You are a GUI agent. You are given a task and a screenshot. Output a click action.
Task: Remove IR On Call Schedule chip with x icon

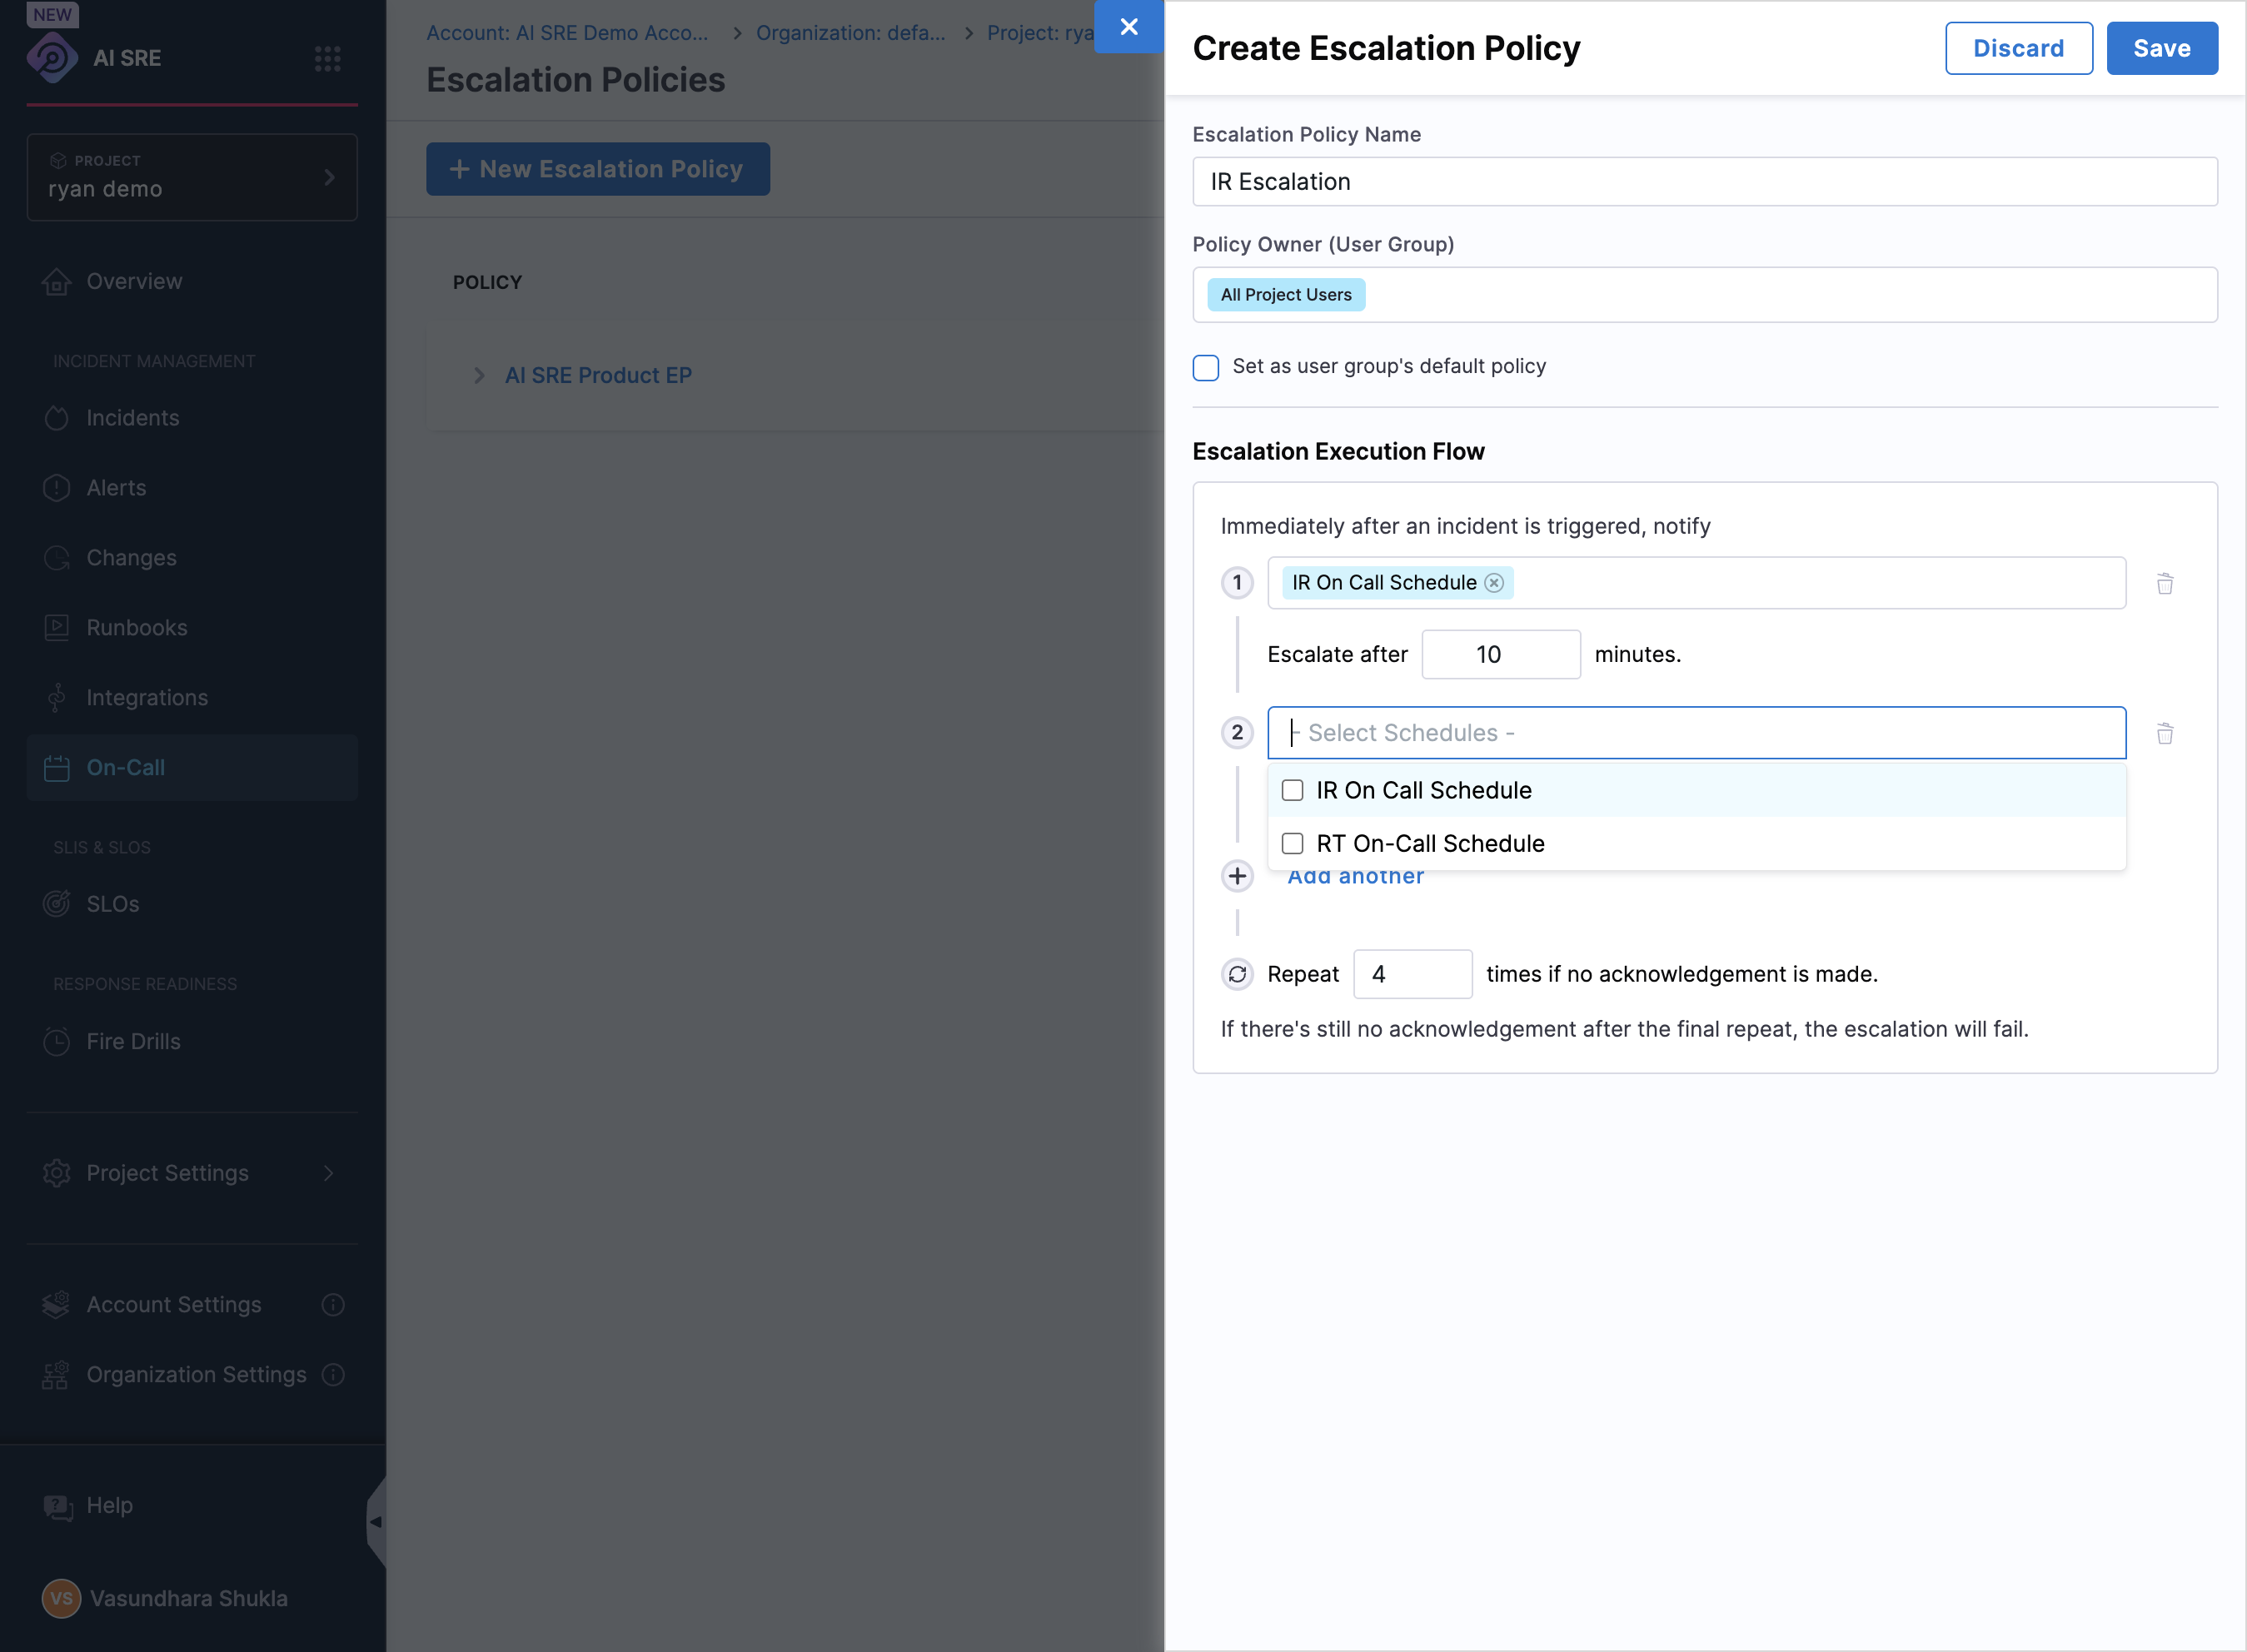pyautogui.click(x=1494, y=583)
